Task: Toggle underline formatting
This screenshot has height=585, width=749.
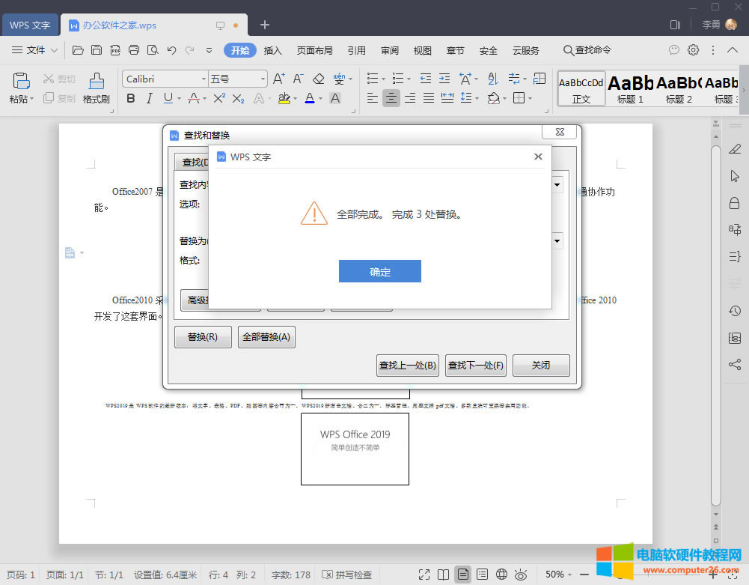Action: coord(168,98)
